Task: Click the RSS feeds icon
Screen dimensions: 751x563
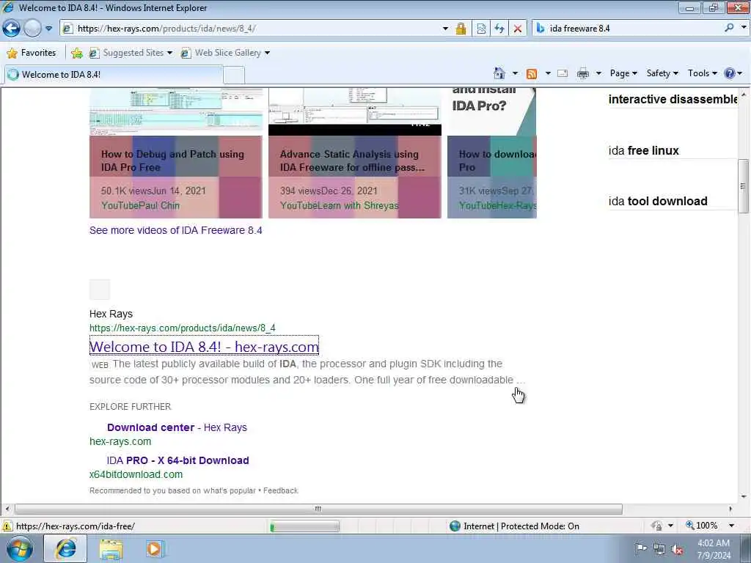Action: coord(531,73)
